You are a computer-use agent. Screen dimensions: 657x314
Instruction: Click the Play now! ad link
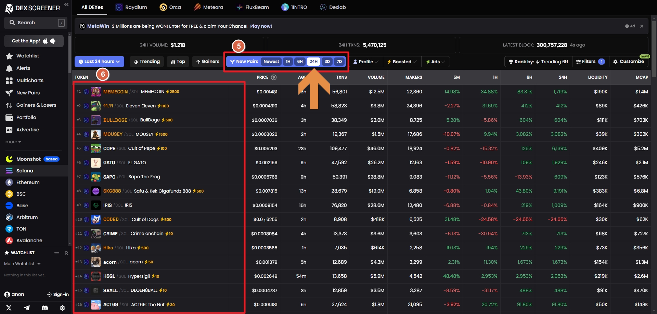point(261,26)
